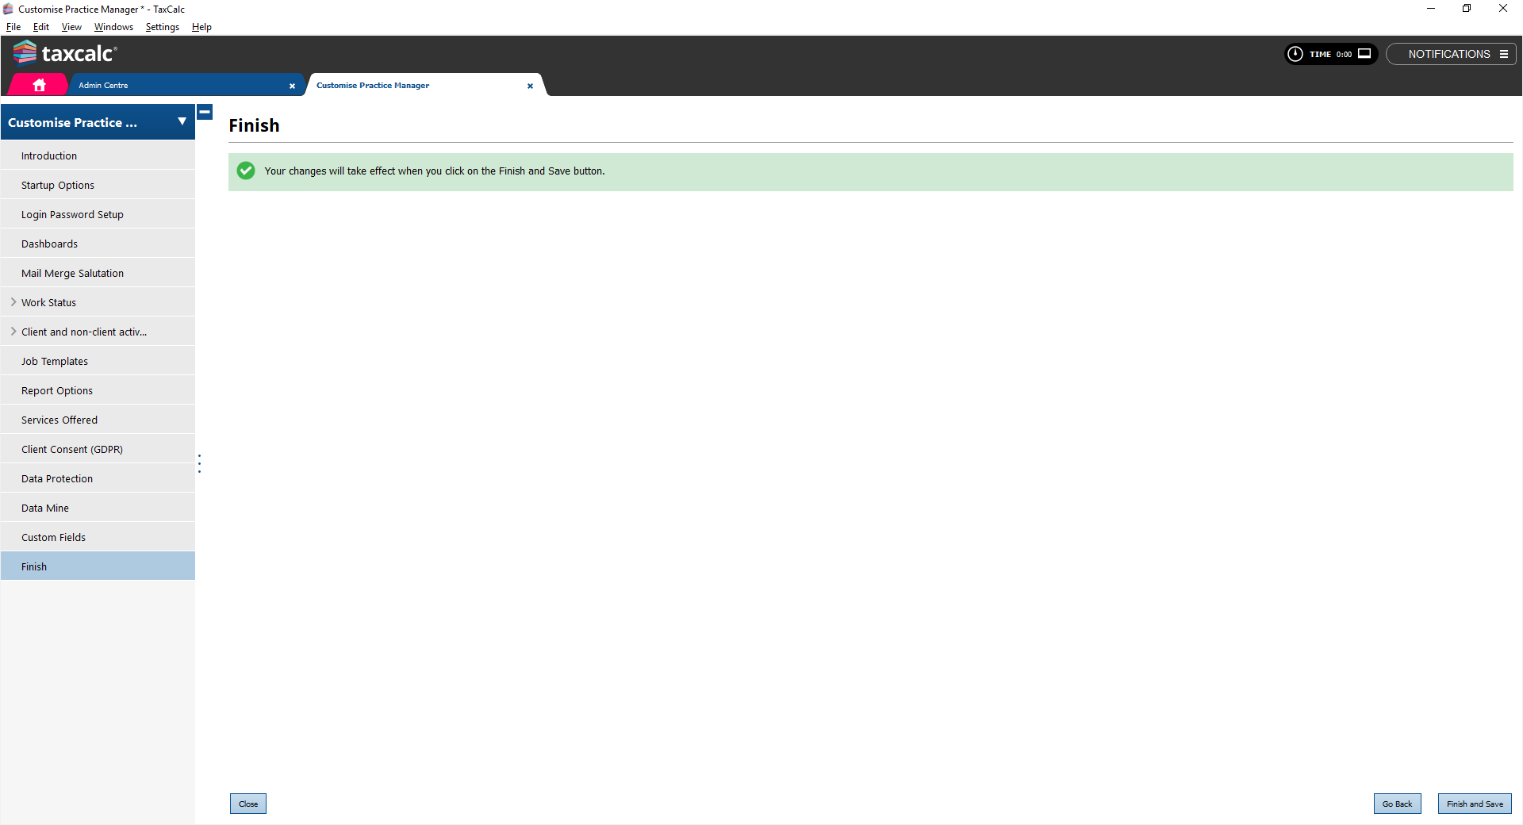This screenshot has height=825, width=1523.
Task: Click the timer screen icon
Action: click(x=1364, y=54)
